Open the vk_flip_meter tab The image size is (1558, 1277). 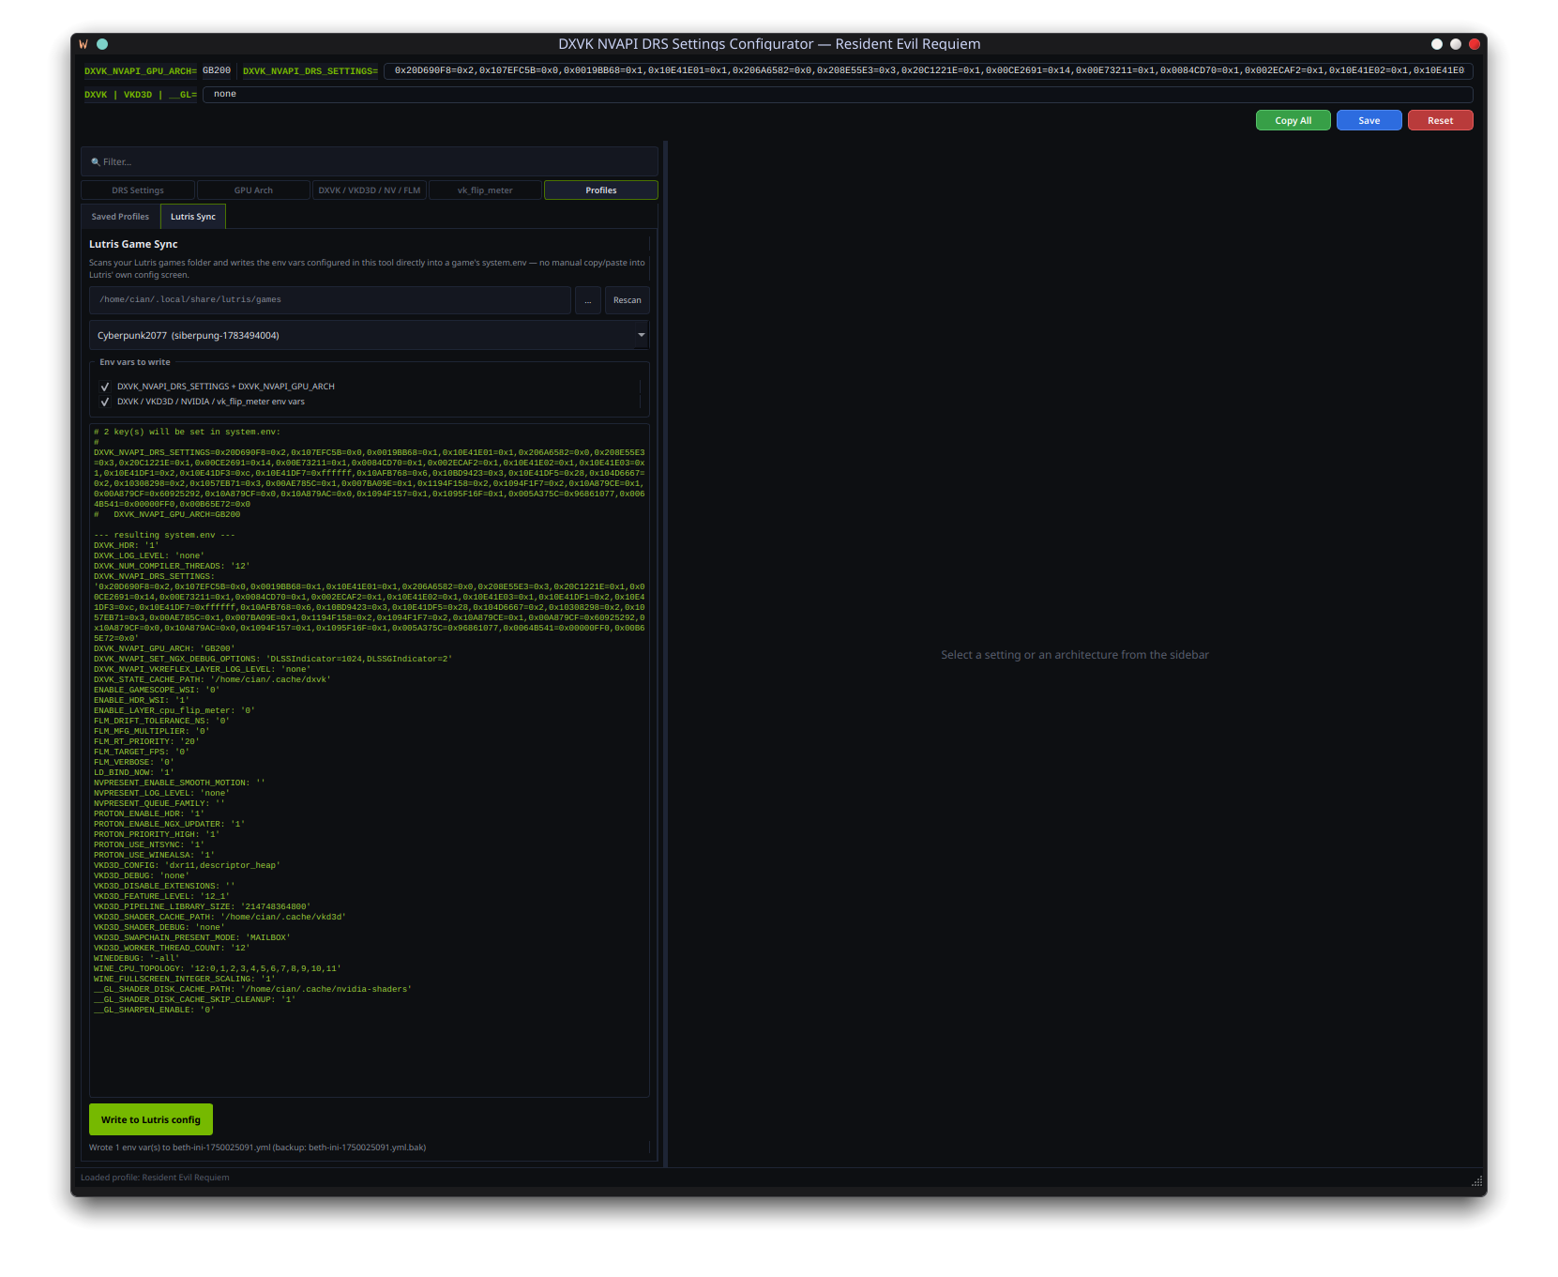click(485, 190)
